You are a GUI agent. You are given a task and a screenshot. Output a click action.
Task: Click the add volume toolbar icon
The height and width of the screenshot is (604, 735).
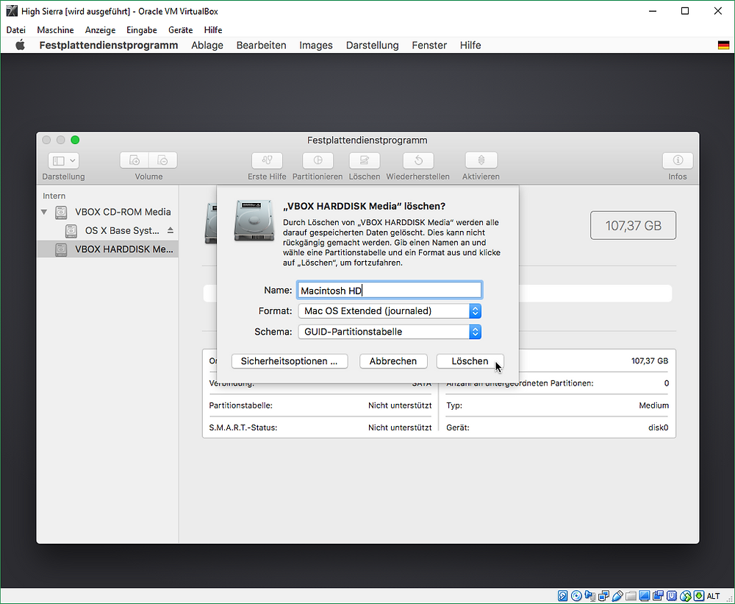coord(135,160)
